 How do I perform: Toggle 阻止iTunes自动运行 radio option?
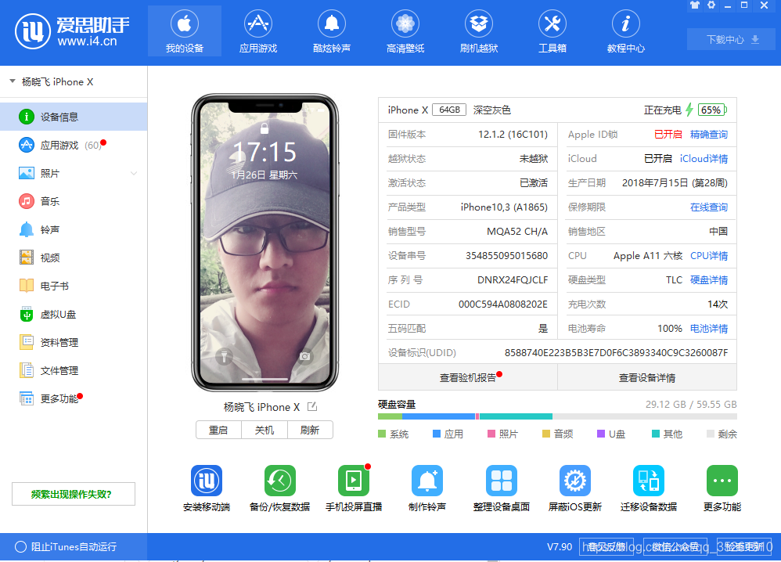(21, 546)
